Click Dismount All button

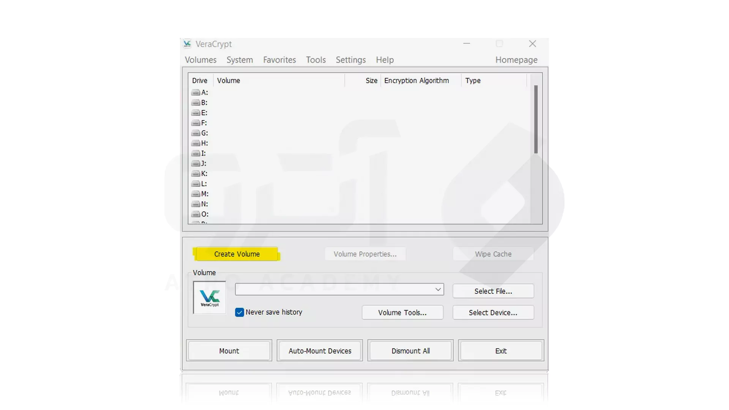pos(410,351)
